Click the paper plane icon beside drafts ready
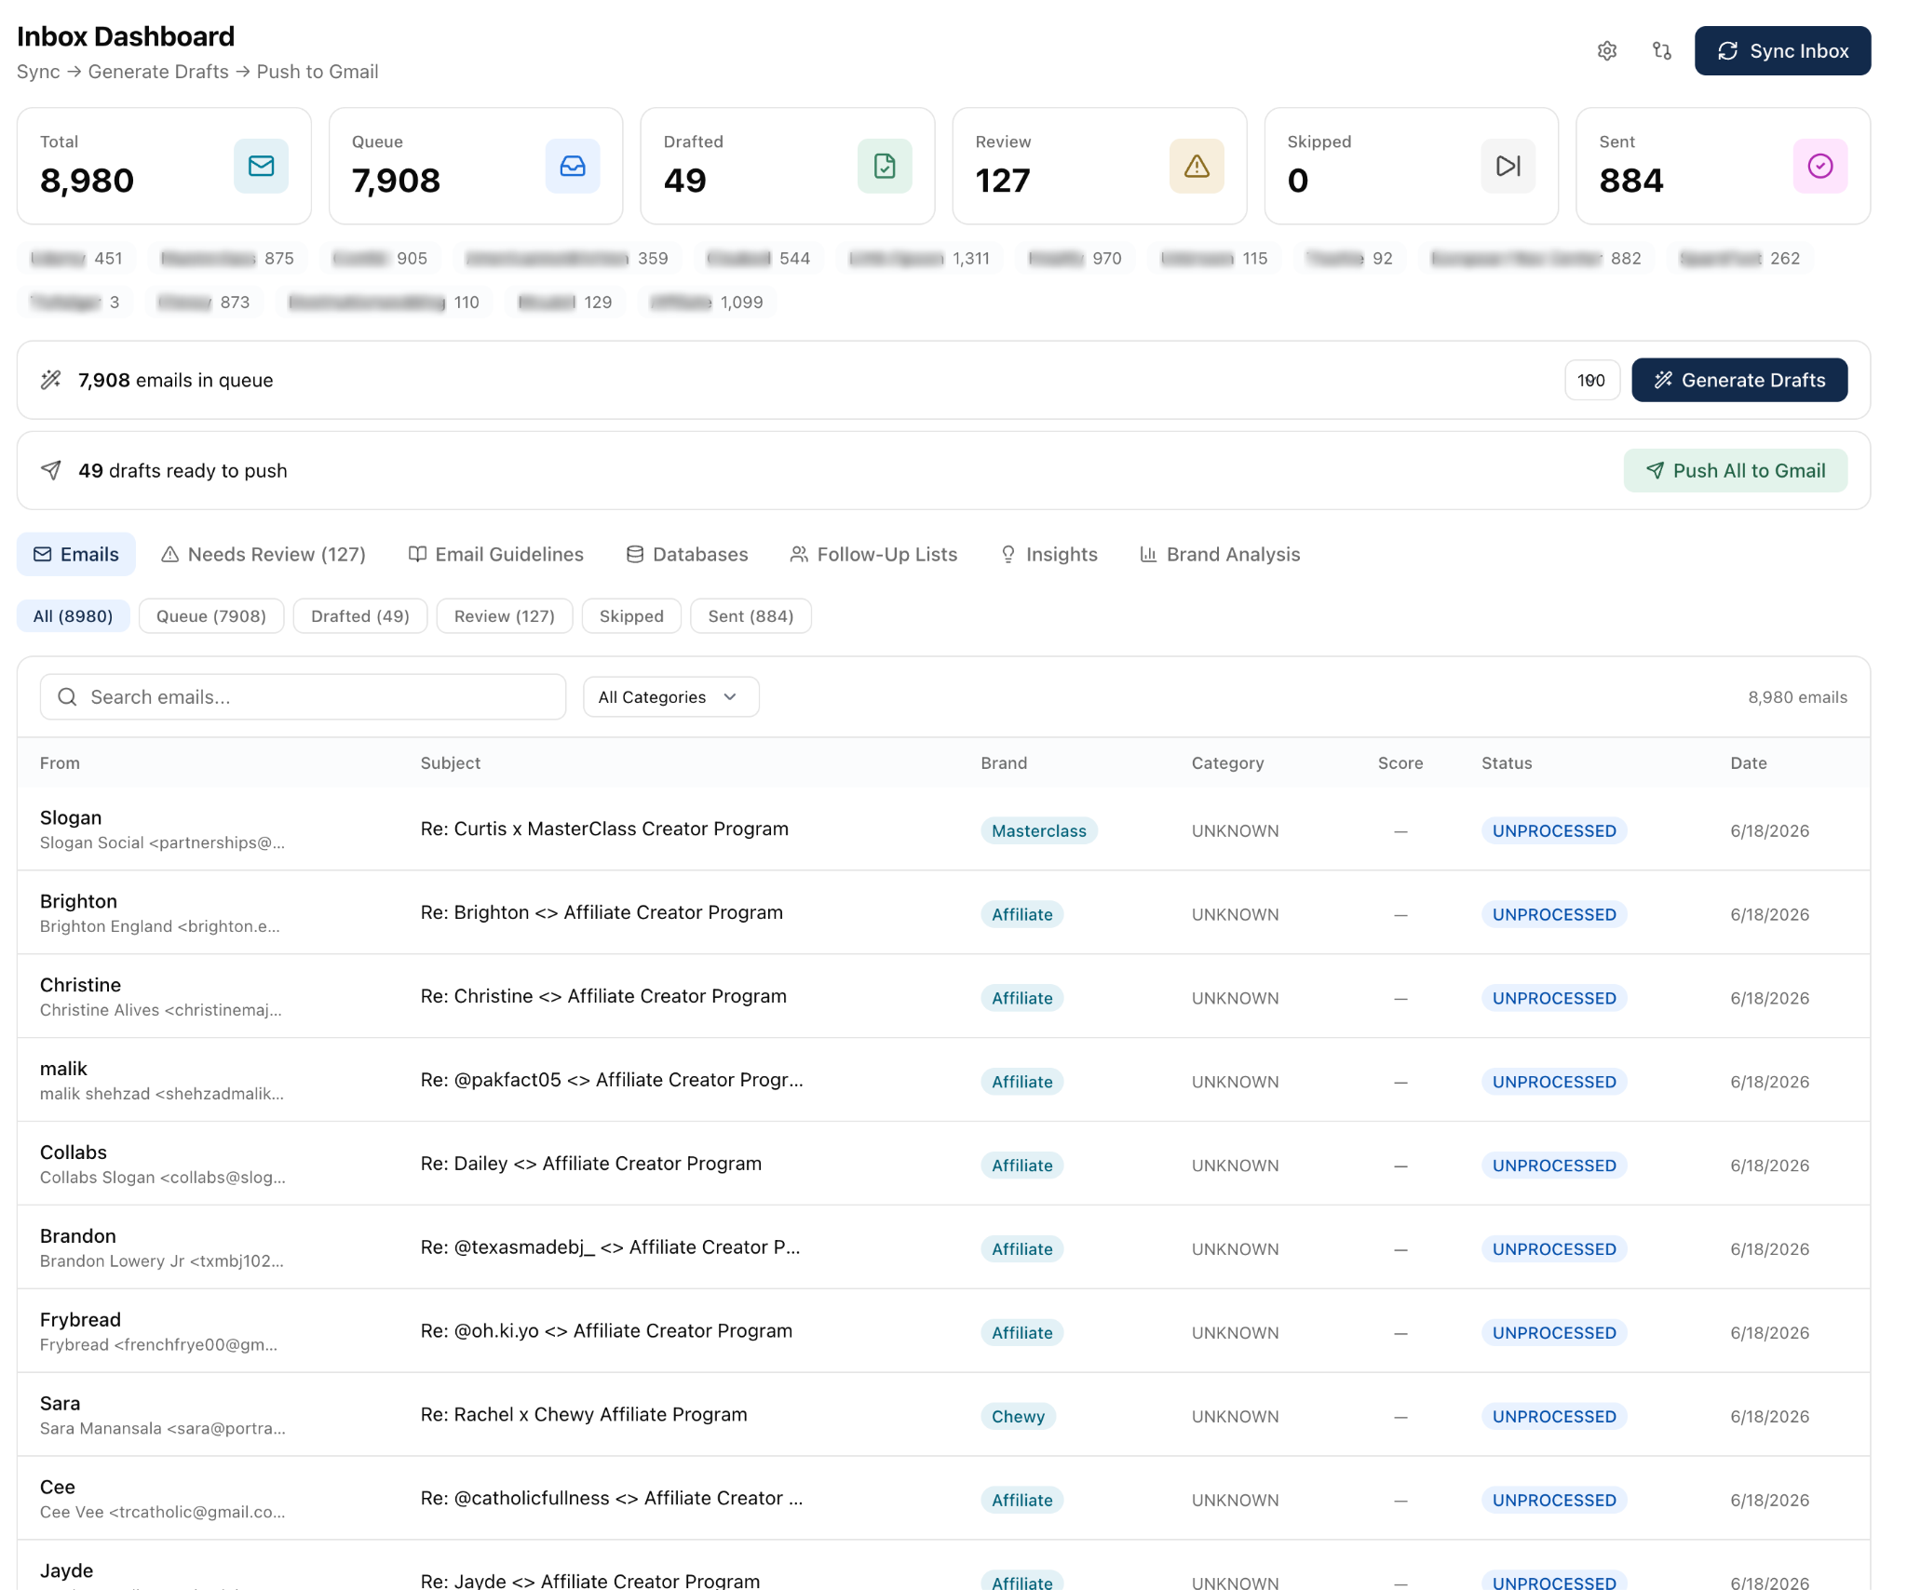 (x=51, y=470)
